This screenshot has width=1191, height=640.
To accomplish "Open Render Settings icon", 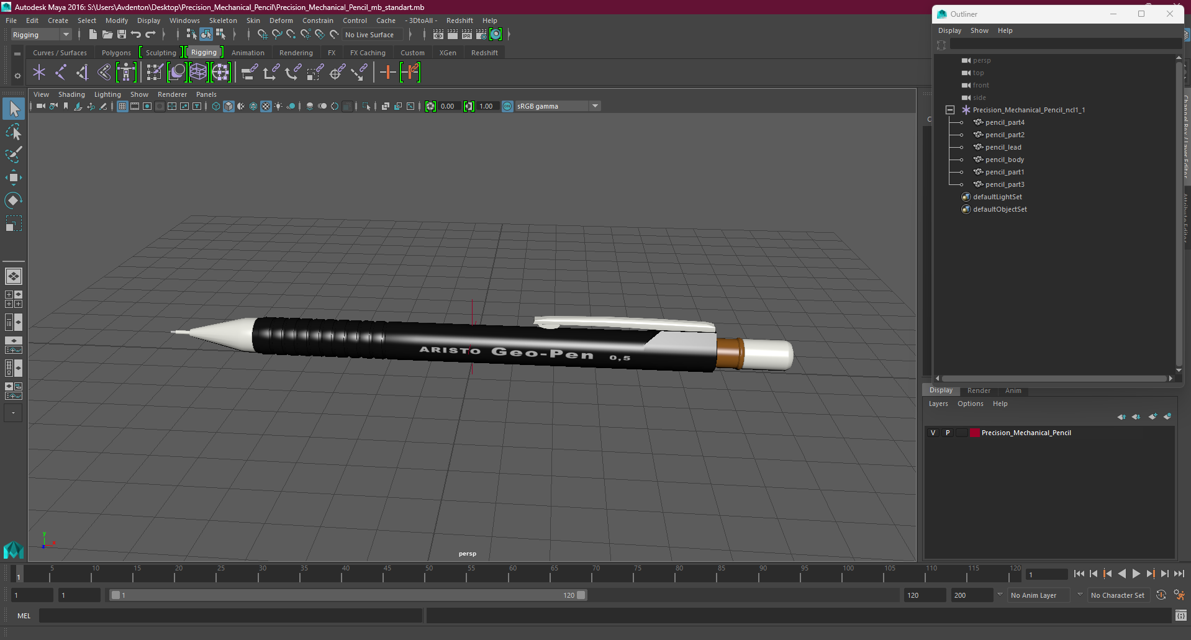I will click(x=481, y=35).
